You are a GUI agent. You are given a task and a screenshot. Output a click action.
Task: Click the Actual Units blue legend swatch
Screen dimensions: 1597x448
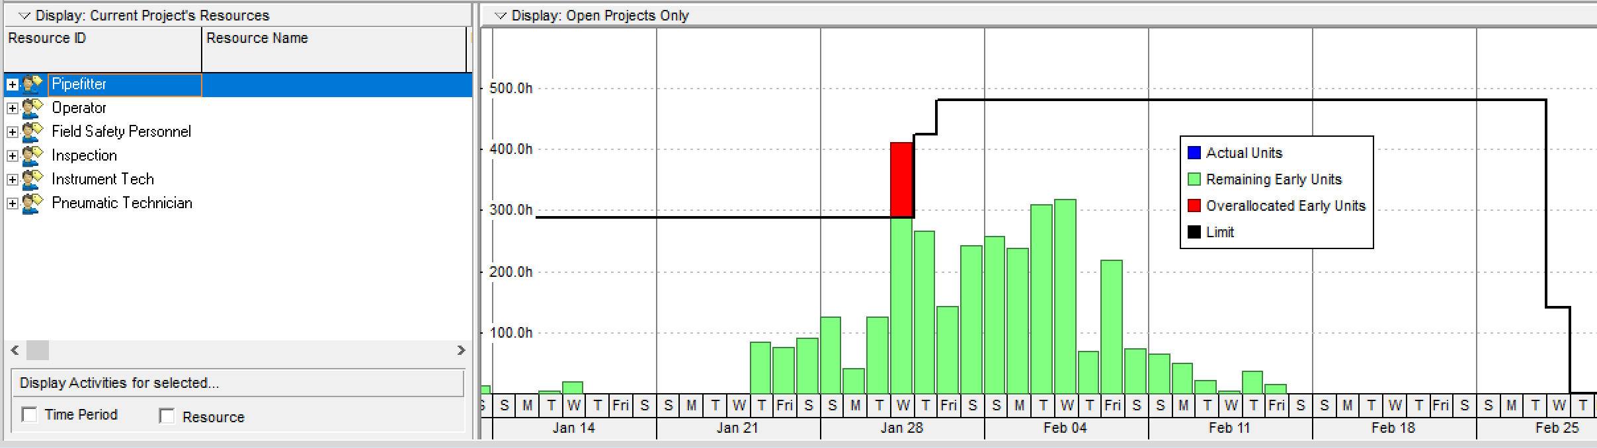(1194, 153)
